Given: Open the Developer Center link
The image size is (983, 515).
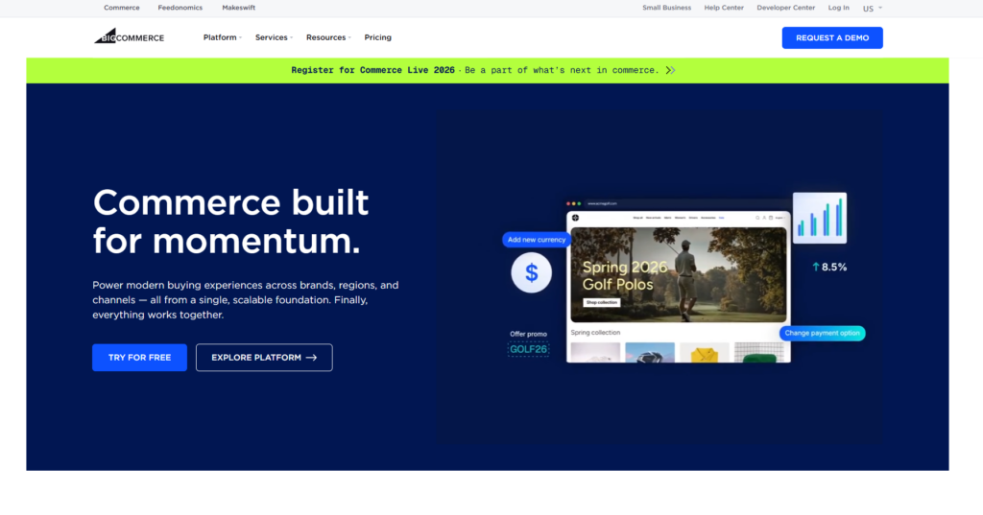Looking at the screenshot, I should (x=785, y=8).
